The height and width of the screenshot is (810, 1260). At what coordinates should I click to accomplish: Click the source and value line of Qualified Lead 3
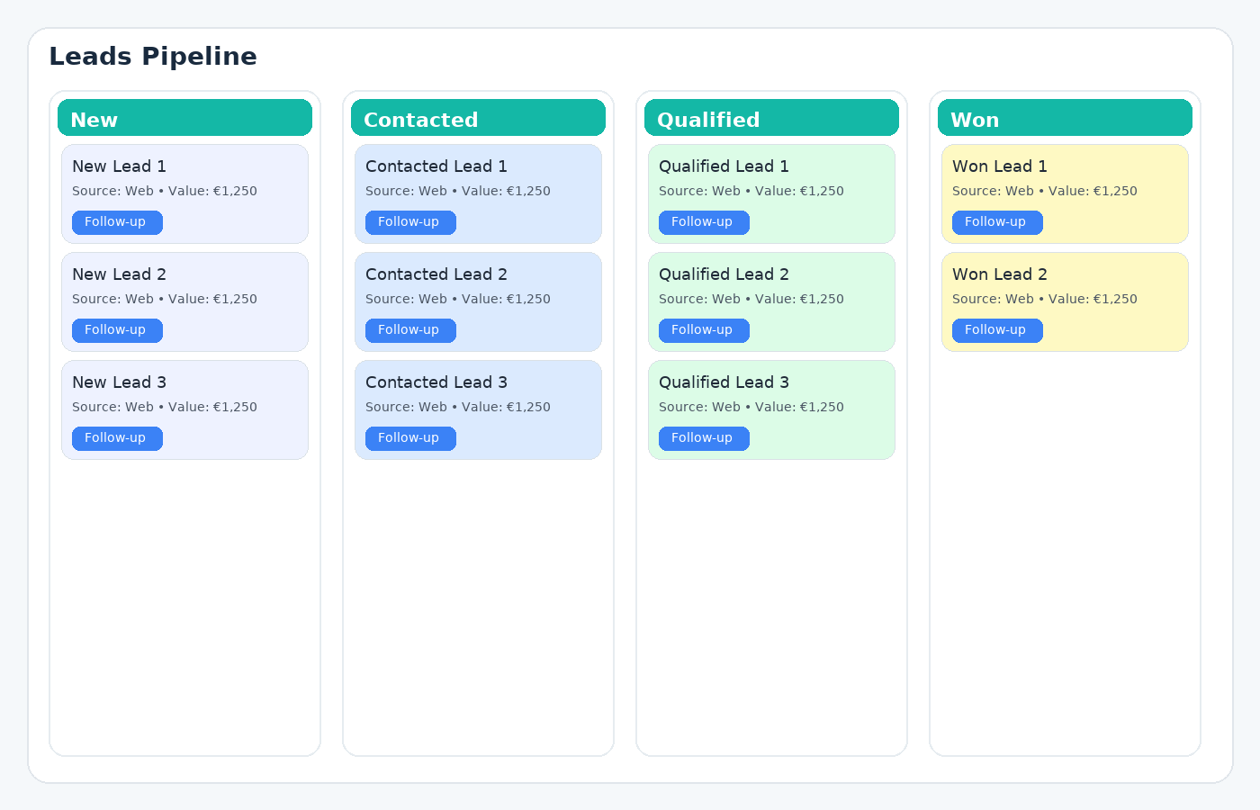(751, 407)
